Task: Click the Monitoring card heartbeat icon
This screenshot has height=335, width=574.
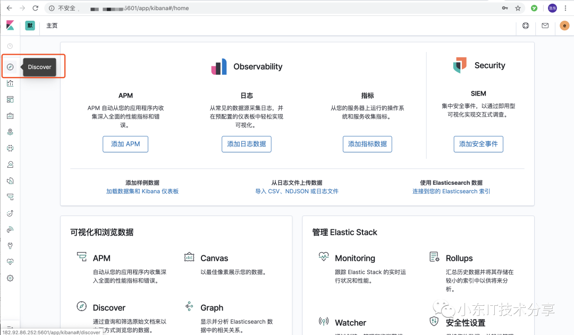Action: click(x=324, y=257)
